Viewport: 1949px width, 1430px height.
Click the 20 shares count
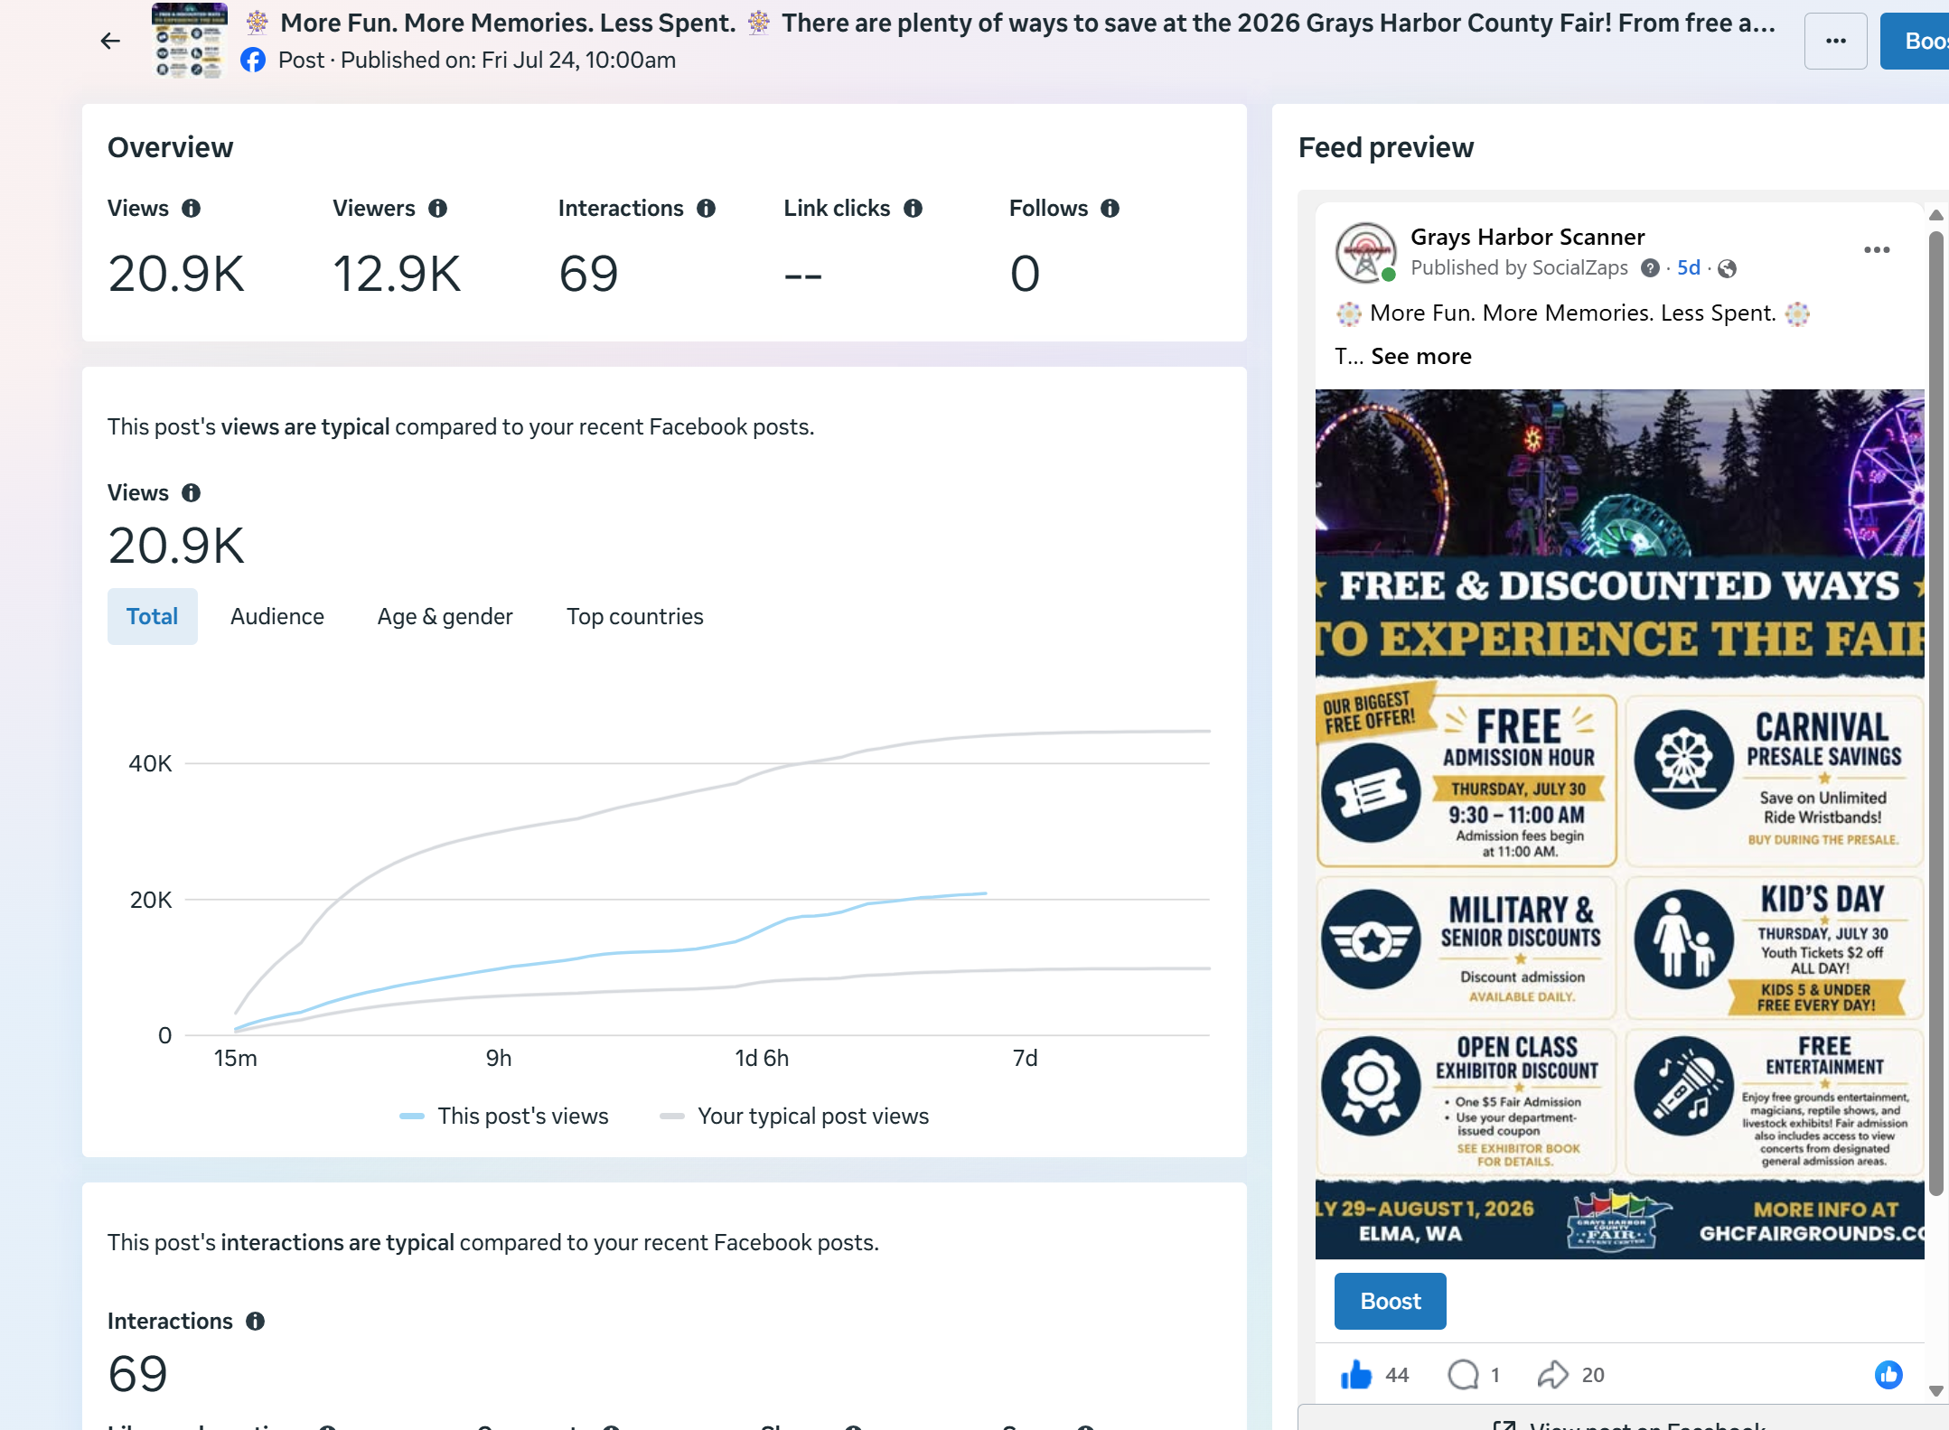(x=1593, y=1376)
